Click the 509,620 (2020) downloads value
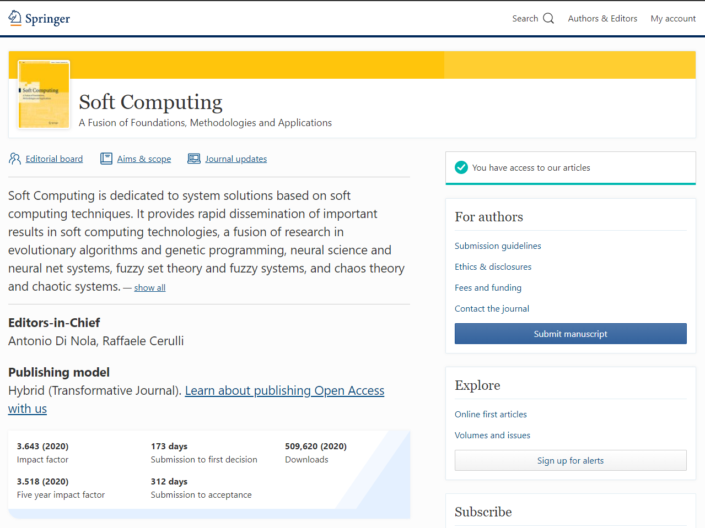 pos(316,447)
